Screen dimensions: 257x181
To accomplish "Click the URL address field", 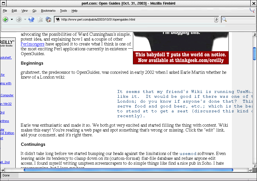I will 137,19.
